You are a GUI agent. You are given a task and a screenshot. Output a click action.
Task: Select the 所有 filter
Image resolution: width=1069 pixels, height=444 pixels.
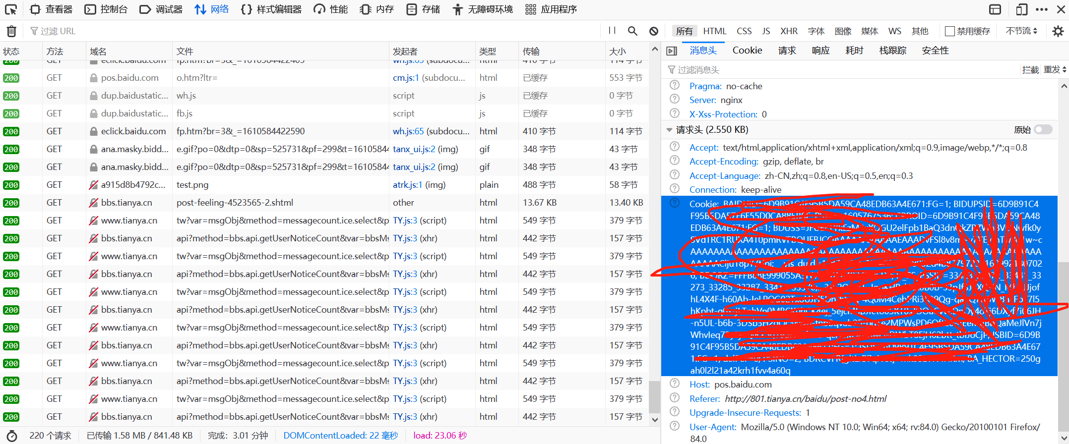point(685,31)
